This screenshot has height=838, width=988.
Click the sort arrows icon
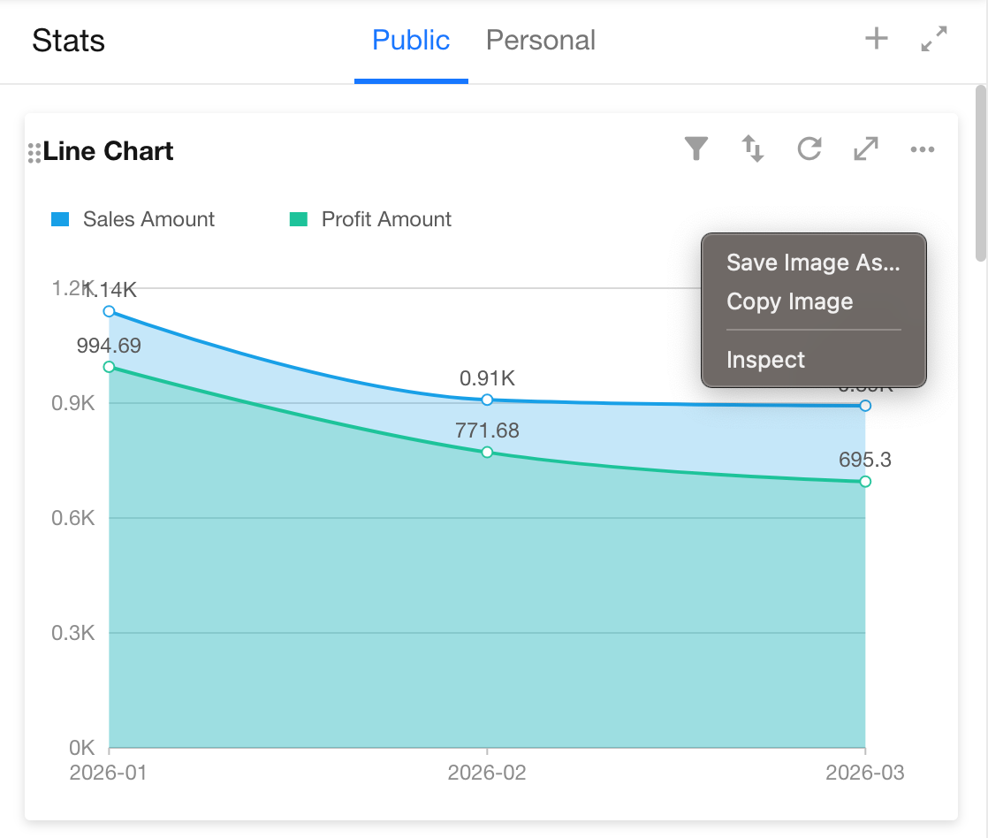point(752,149)
